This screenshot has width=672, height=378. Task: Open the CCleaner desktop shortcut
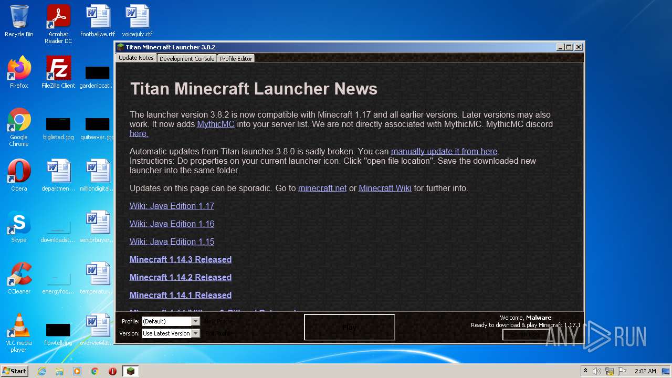point(19,278)
